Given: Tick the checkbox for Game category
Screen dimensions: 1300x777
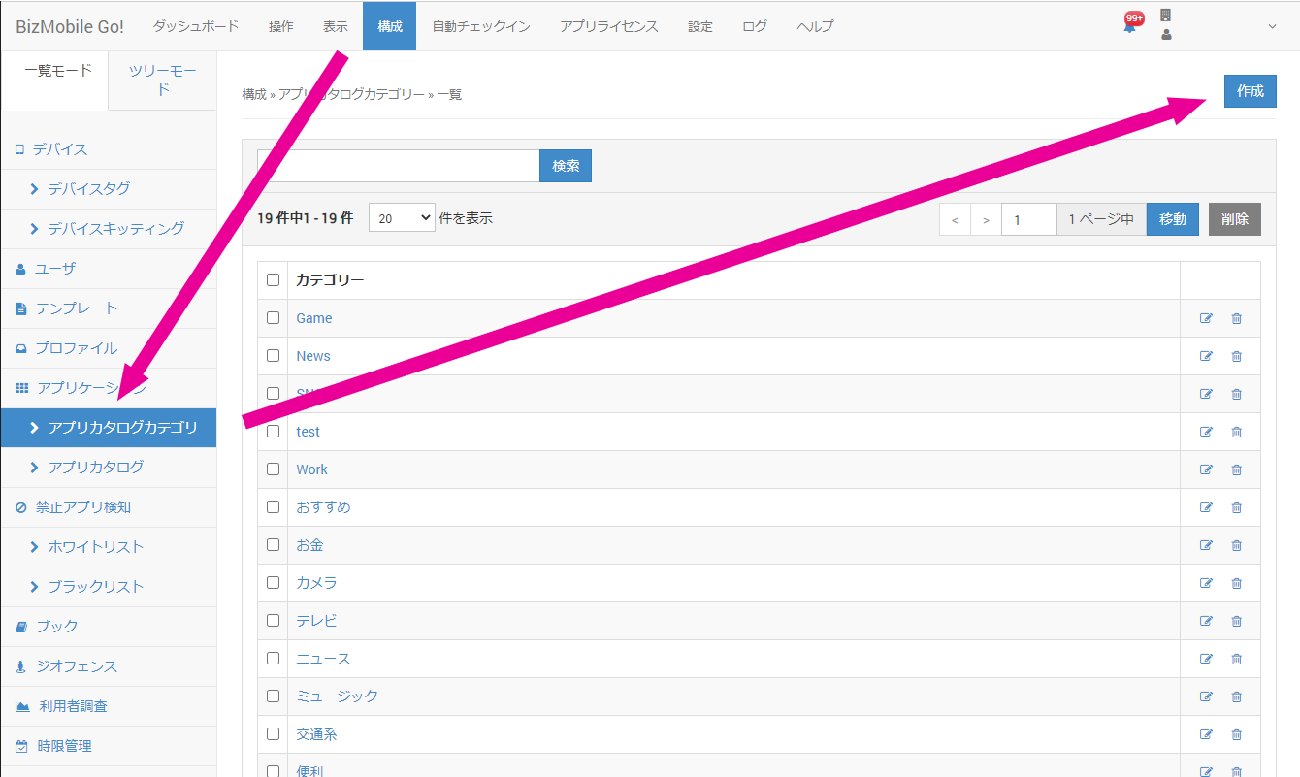Looking at the screenshot, I should (273, 317).
